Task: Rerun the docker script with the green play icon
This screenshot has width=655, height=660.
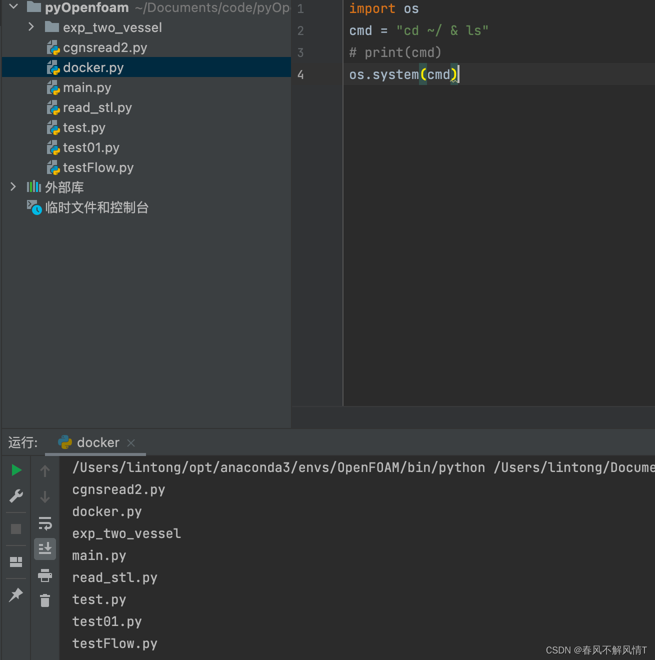Action: pos(16,470)
